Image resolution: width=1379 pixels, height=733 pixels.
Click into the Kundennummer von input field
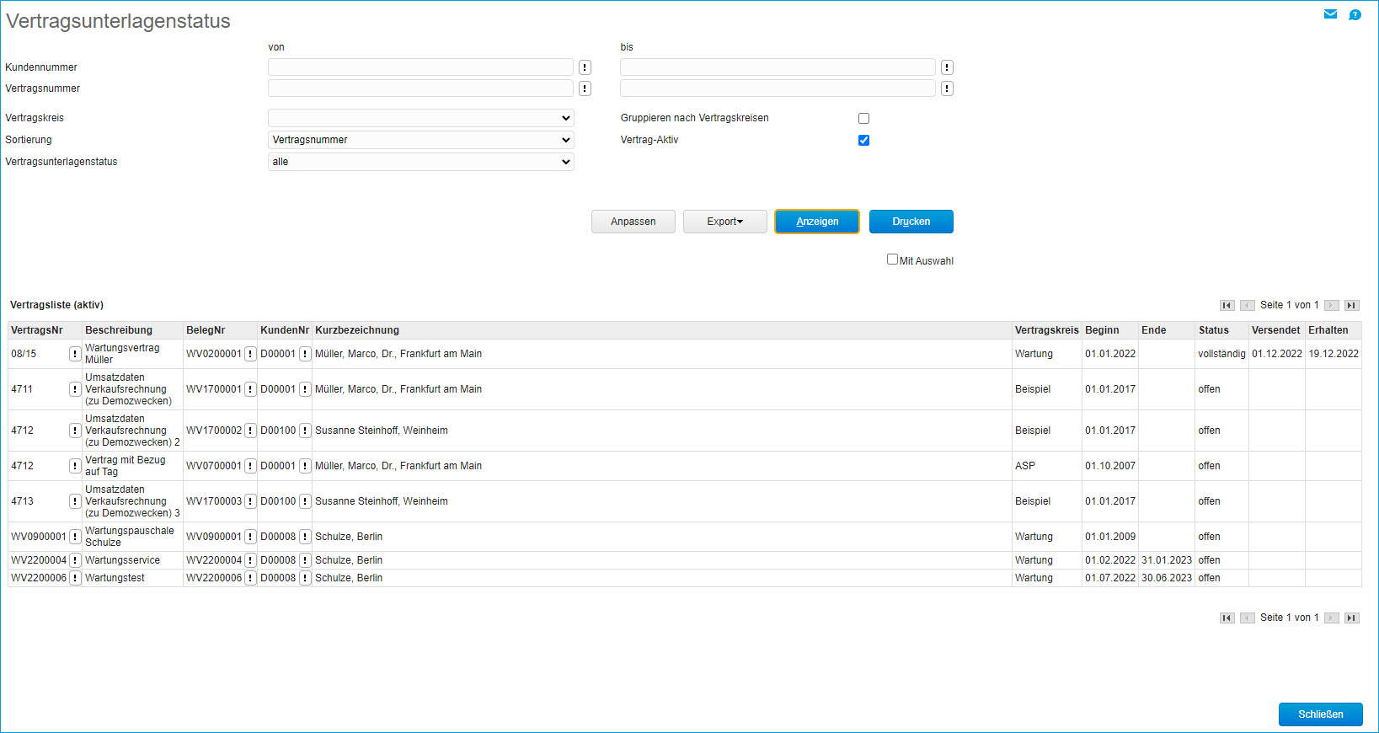[420, 67]
